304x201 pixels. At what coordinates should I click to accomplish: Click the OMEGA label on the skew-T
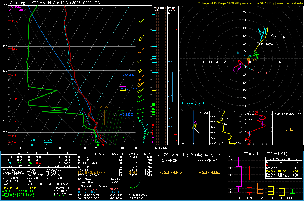click(x=16, y=7)
